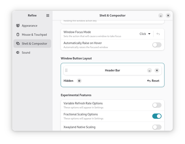Click Reset in Window Button Layout
This screenshot has width=185, height=144.
tap(153, 81)
